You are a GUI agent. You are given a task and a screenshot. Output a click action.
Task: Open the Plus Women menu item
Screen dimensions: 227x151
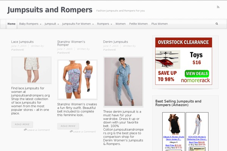(x=160, y=24)
